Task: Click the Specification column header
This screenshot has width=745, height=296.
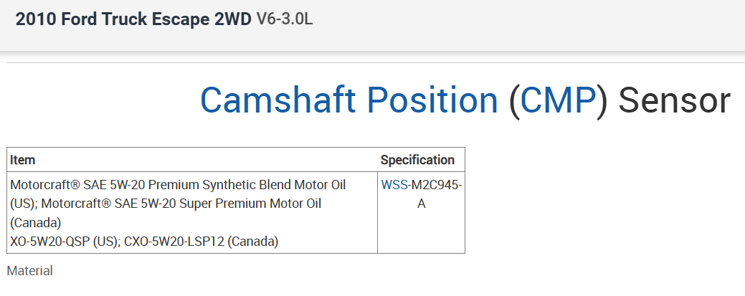Action: click(417, 160)
